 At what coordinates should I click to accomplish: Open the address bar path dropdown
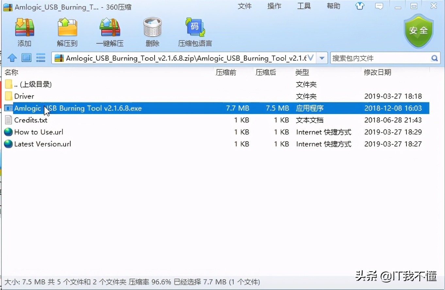pos(322,58)
